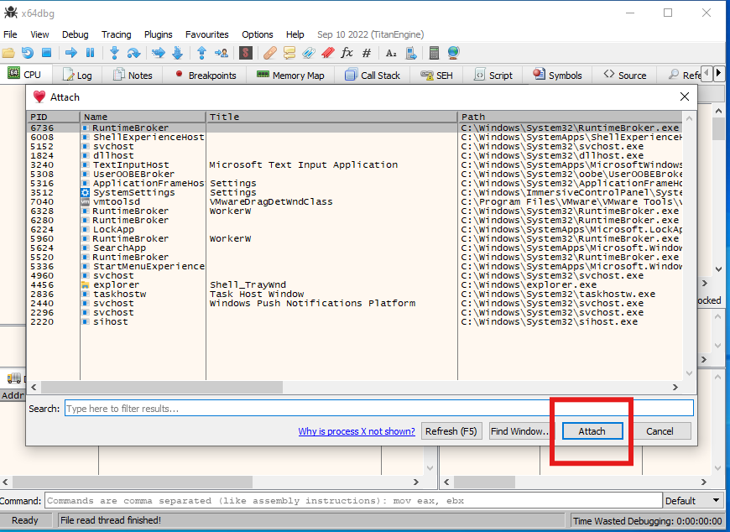The image size is (730, 532).
Task: Sort process list by Name column header
Action: (143, 117)
